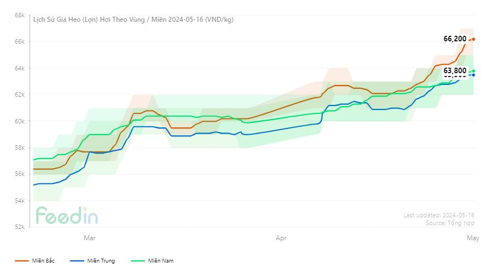
Task: Select the Mar x-axis label
Action: pyautogui.click(x=89, y=238)
